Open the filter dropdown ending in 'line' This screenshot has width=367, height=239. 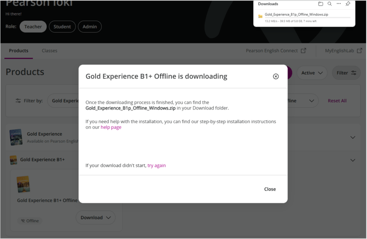(303, 101)
